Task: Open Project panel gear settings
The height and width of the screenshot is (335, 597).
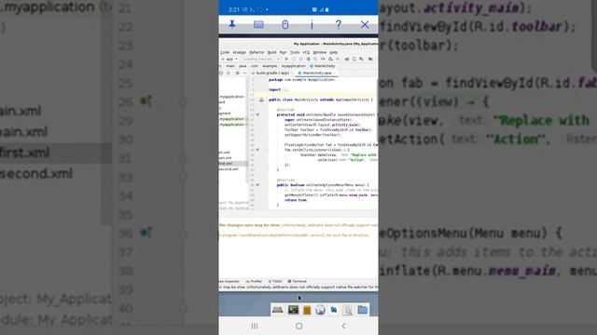Action: [237, 73]
